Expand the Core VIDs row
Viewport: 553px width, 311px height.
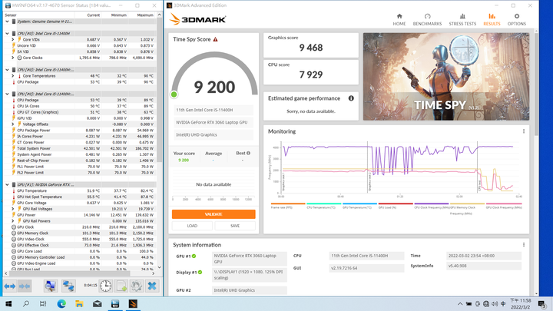(x=13, y=39)
